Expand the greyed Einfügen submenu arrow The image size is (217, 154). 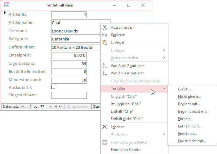pyautogui.click(x=164, y=50)
